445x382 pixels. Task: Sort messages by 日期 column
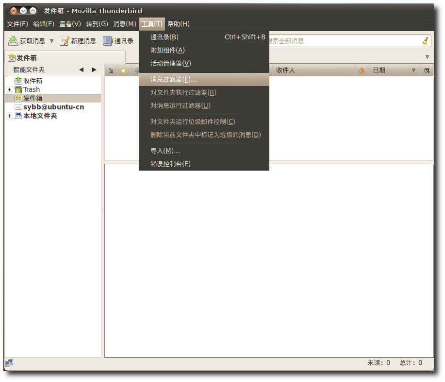point(394,70)
